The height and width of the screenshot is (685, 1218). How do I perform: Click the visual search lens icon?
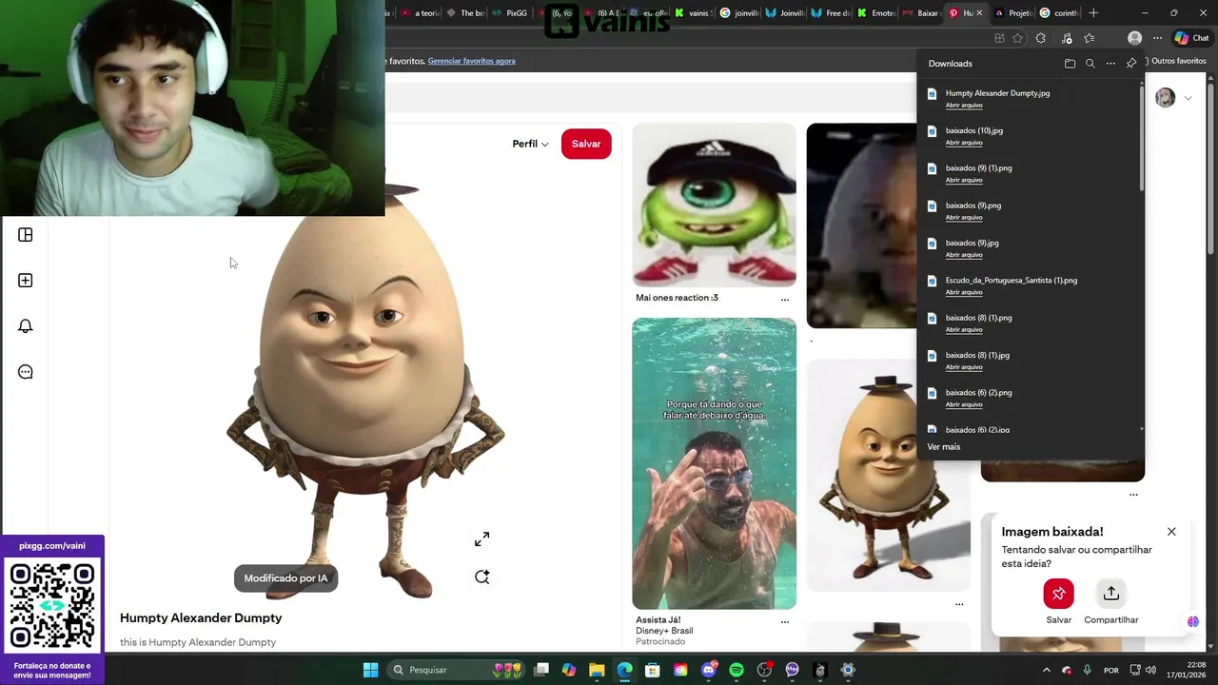tap(482, 577)
